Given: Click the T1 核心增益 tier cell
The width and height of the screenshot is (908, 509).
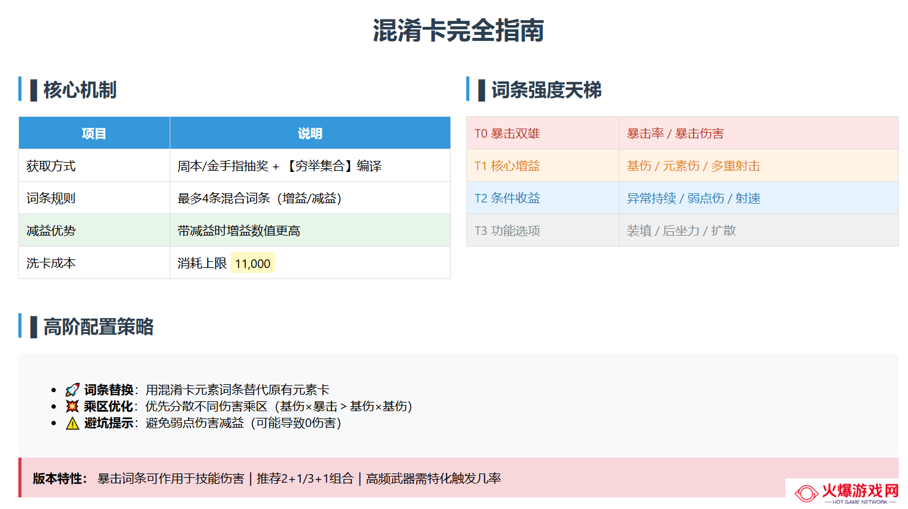Looking at the screenshot, I should click(x=543, y=166).
